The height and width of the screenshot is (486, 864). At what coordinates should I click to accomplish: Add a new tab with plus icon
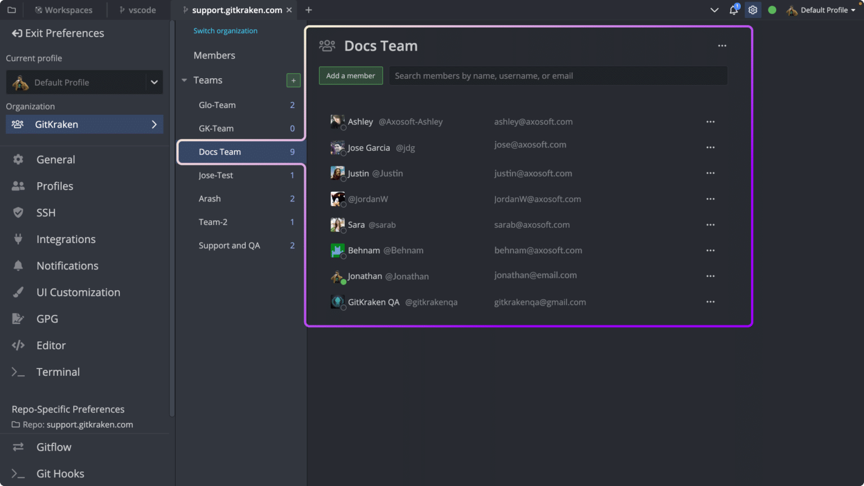(x=308, y=10)
